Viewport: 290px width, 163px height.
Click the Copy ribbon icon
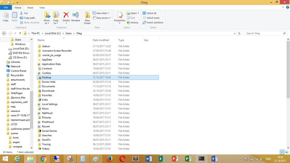point(5,17)
